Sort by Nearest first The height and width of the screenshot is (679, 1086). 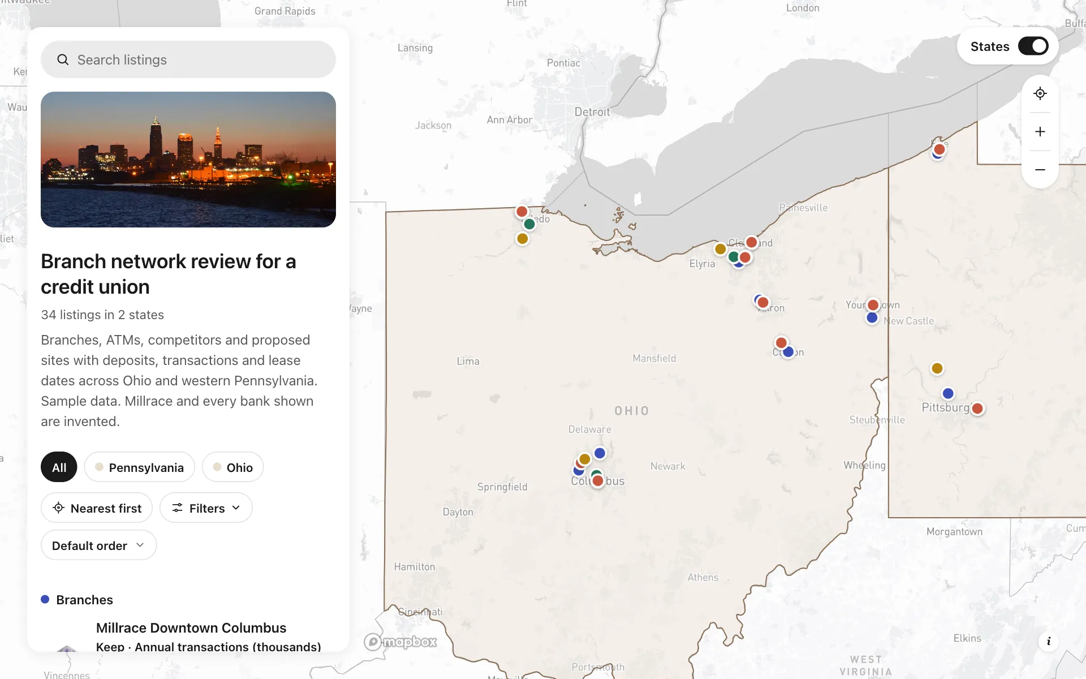pyautogui.click(x=97, y=508)
